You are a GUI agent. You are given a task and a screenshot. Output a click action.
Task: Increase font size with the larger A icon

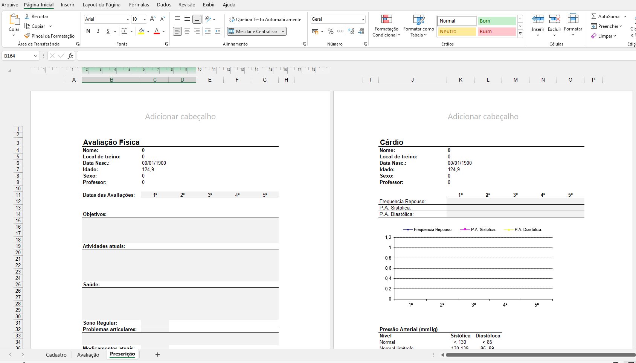tap(153, 19)
